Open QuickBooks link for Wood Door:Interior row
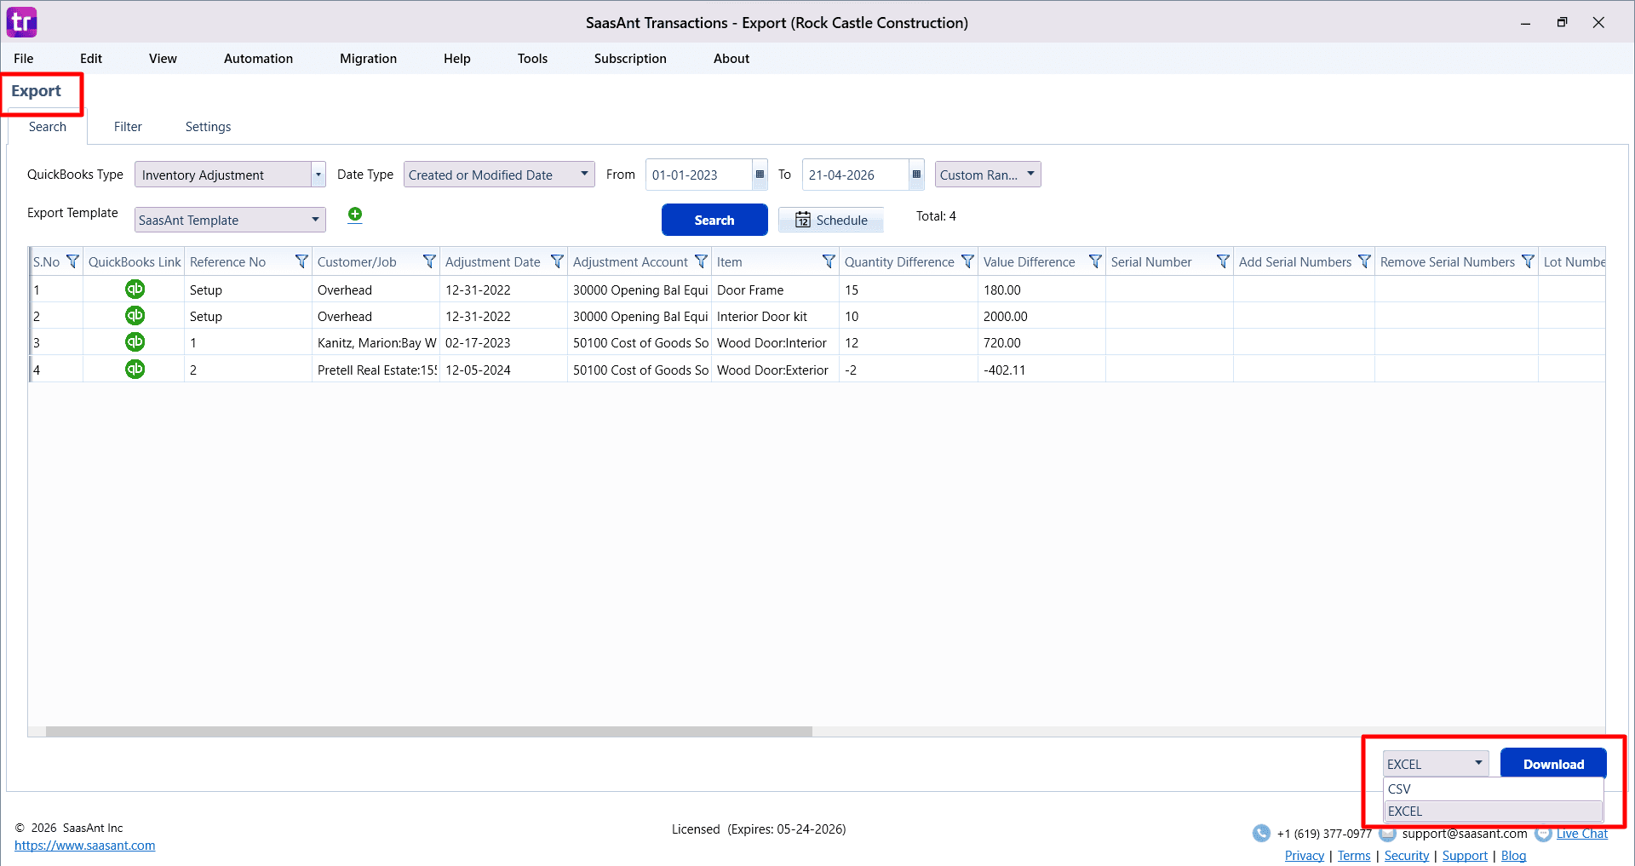1635x866 pixels. (x=135, y=342)
